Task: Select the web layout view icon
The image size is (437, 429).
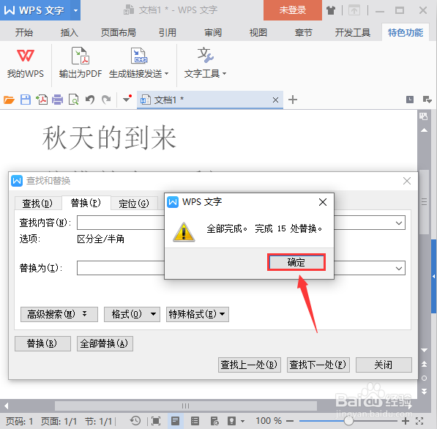Action: pos(214,421)
